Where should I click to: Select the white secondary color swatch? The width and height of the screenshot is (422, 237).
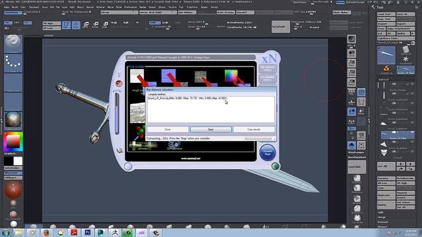coord(18,161)
